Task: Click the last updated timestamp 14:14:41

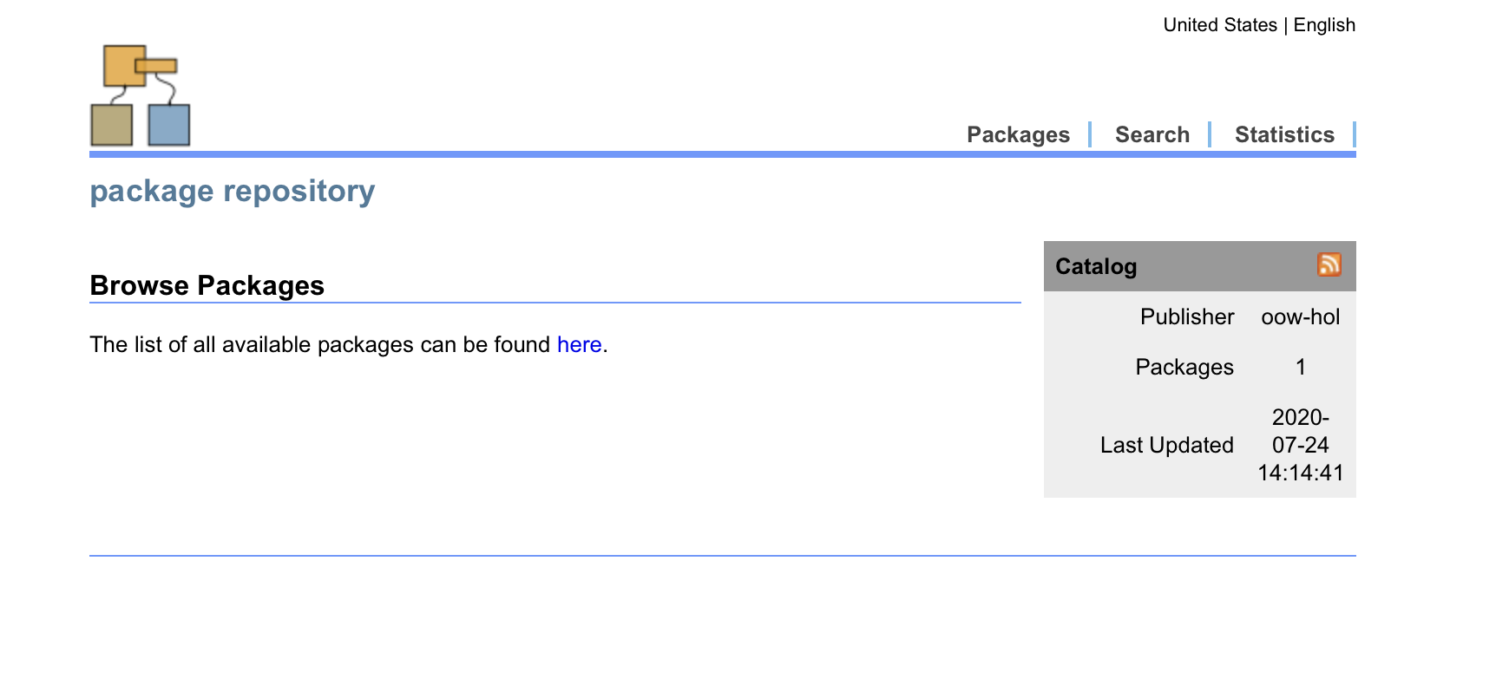Action: point(1300,473)
